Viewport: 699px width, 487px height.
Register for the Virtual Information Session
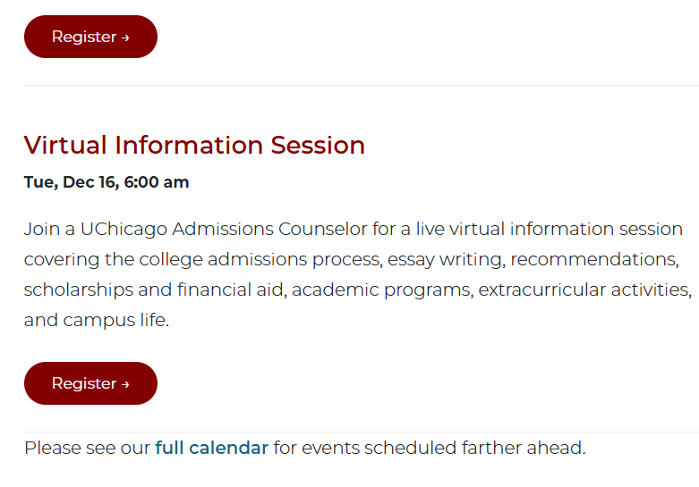tap(90, 383)
